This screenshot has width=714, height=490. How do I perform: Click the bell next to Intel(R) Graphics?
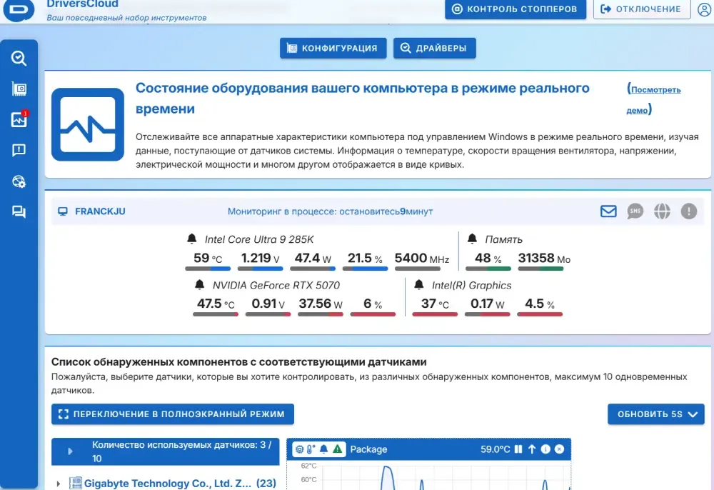pyautogui.click(x=419, y=284)
